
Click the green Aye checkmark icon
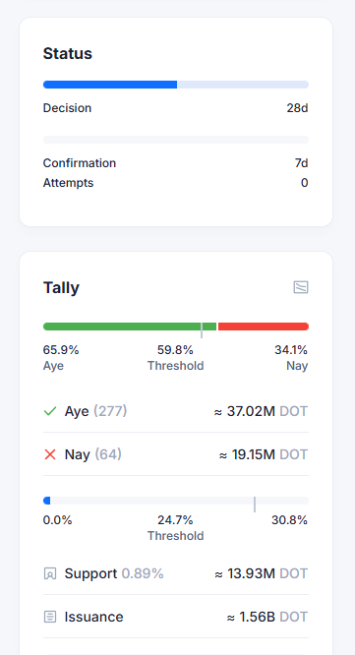point(50,411)
